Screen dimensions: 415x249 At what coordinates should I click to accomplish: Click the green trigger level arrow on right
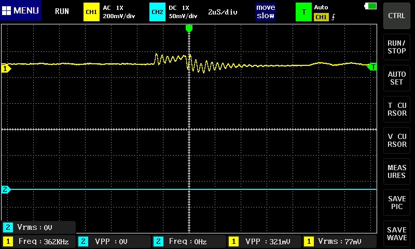pyautogui.click(x=372, y=66)
